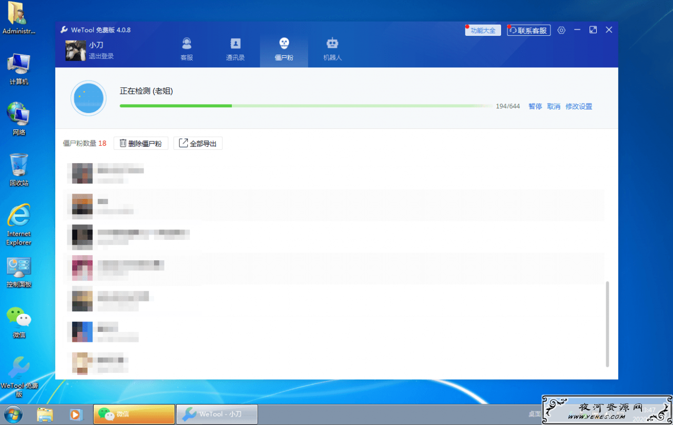Click the 小刀 profile avatar
Image resolution: width=673 pixels, height=425 pixels.
coord(76,50)
